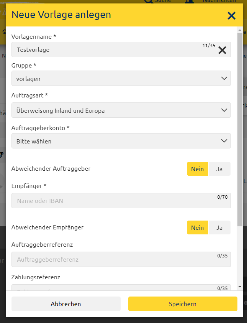
Task: Click the Auftraggeberkonto chevron arrow icon
Action: [x=224, y=141]
